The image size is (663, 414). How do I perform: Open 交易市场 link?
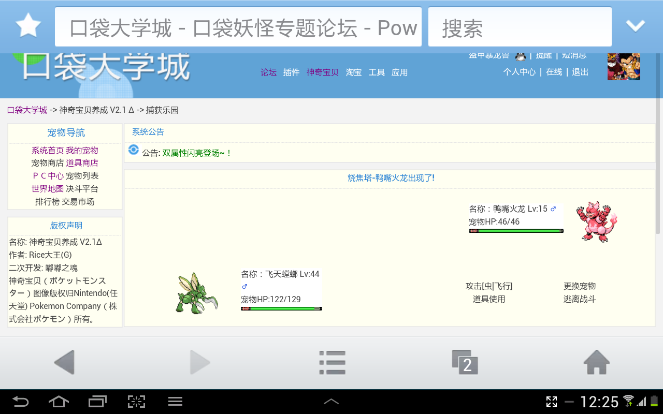(78, 202)
